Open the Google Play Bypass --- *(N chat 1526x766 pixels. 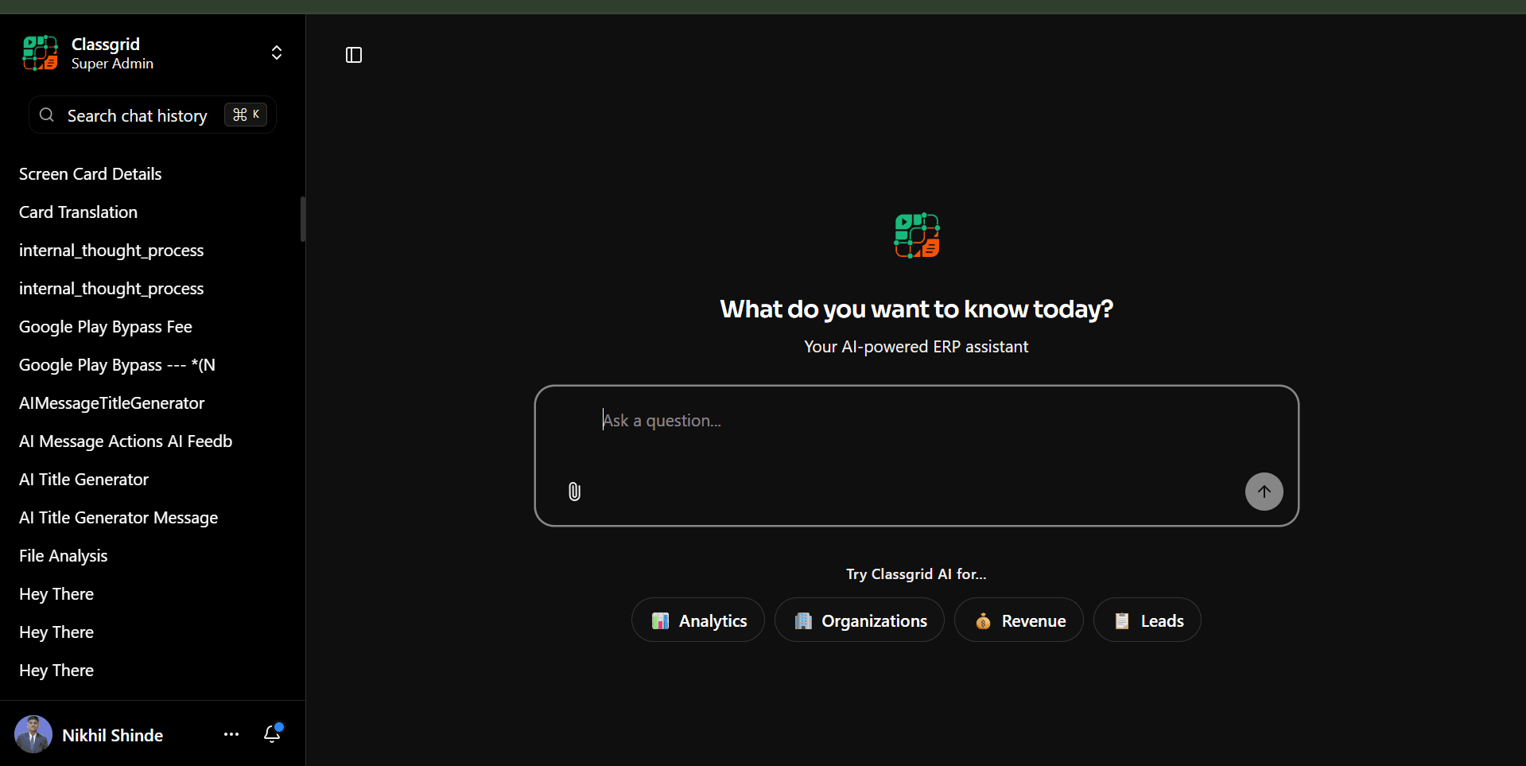point(117,365)
